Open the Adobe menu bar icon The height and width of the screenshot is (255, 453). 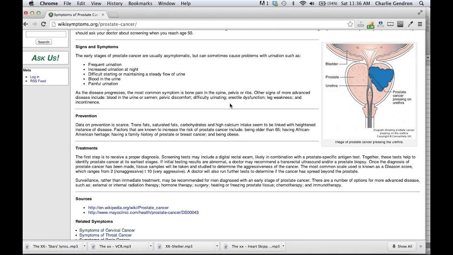(264, 4)
